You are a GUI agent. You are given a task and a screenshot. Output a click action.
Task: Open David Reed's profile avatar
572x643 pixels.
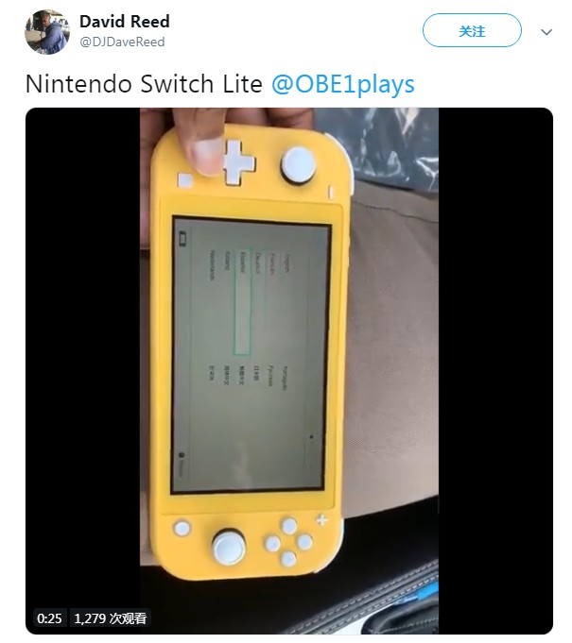click(x=47, y=32)
